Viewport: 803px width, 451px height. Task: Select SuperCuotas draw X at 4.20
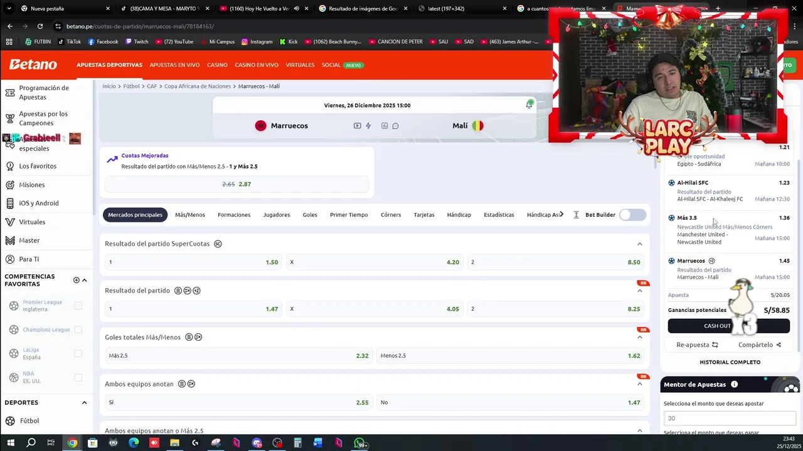[x=375, y=262]
